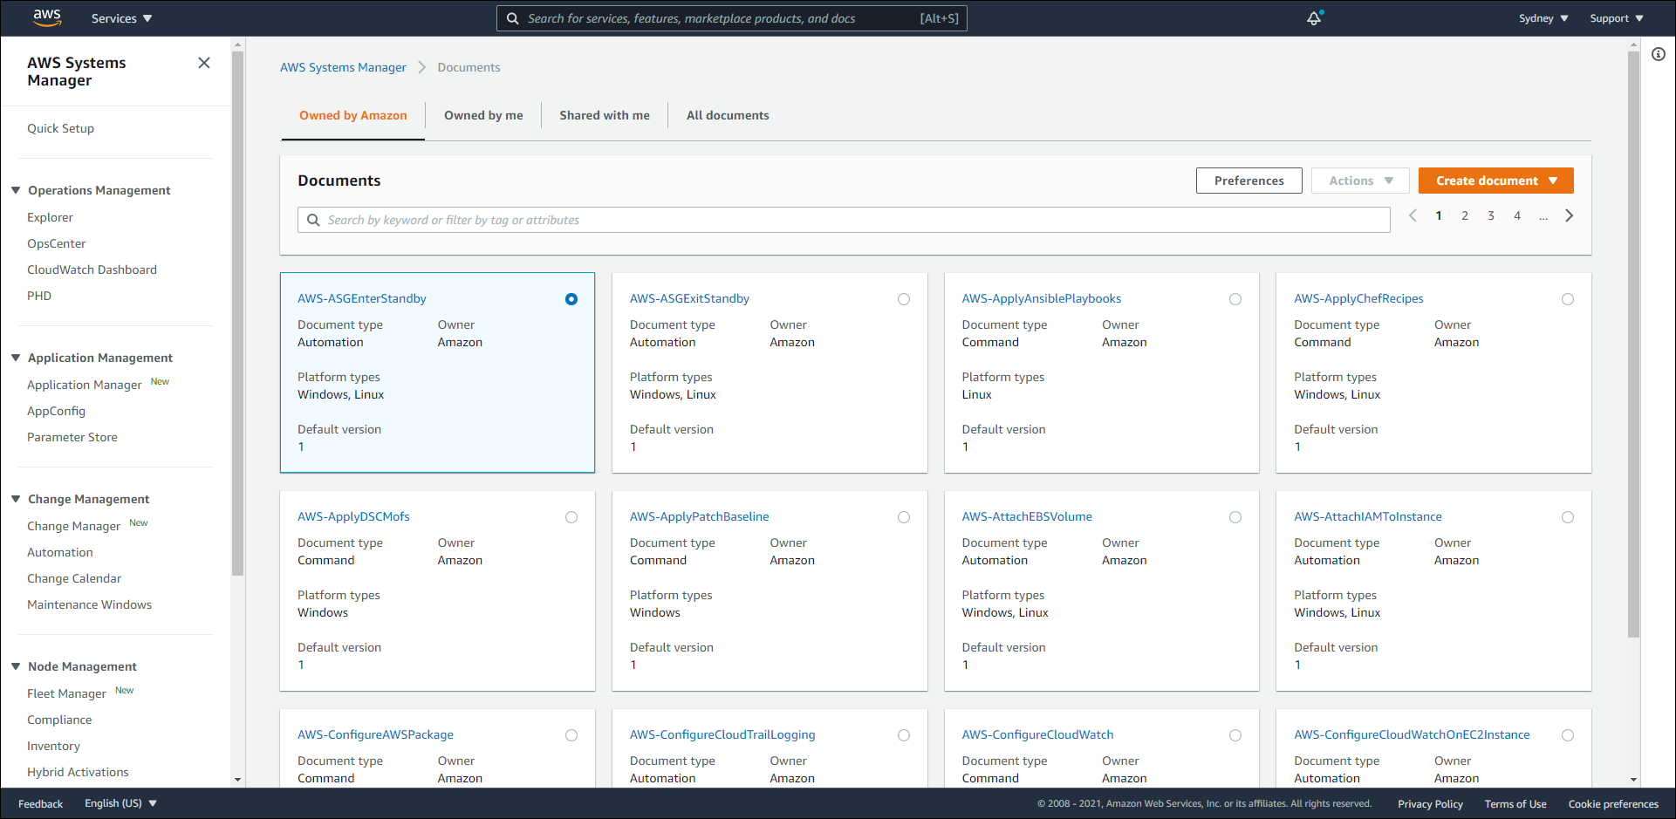Open the Create document dropdown
1676x819 pixels.
pos(1496,181)
